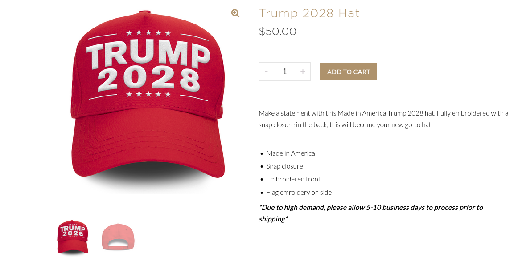Click the magnifier zoom icon on the product image

235,13
